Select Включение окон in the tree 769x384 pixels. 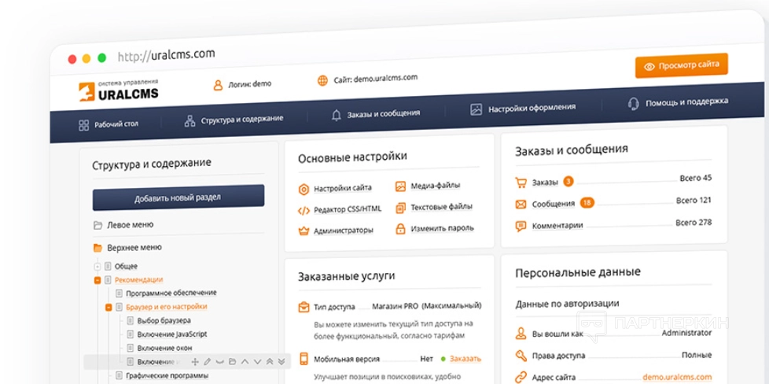pos(164,348)
